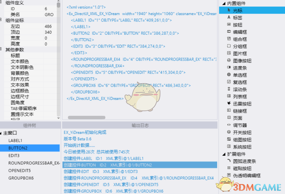Viewport: 285px width, 194px height.
Task: Click the 标题 property value cell
Action: click(50, 55)
